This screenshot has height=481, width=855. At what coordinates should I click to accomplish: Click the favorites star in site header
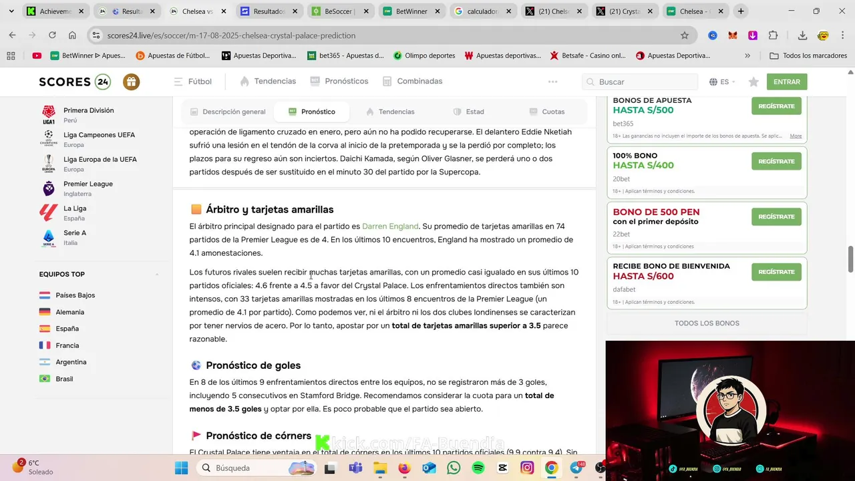753,82
